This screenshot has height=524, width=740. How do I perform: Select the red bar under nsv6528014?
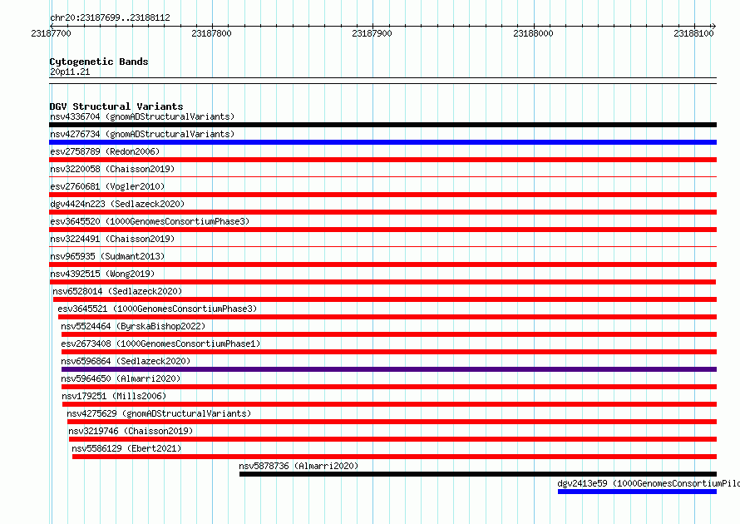[x=385, y=299]
